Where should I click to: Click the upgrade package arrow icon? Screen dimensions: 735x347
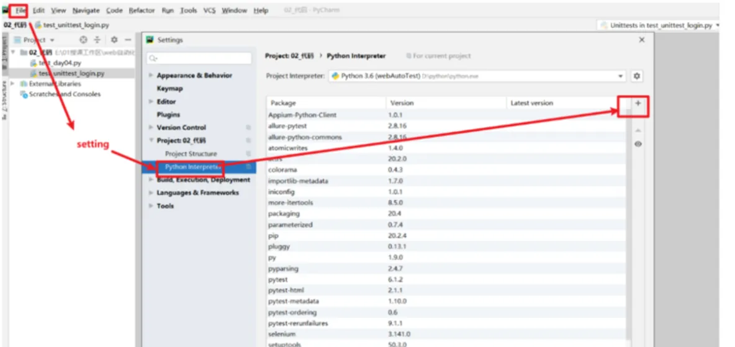638,130
